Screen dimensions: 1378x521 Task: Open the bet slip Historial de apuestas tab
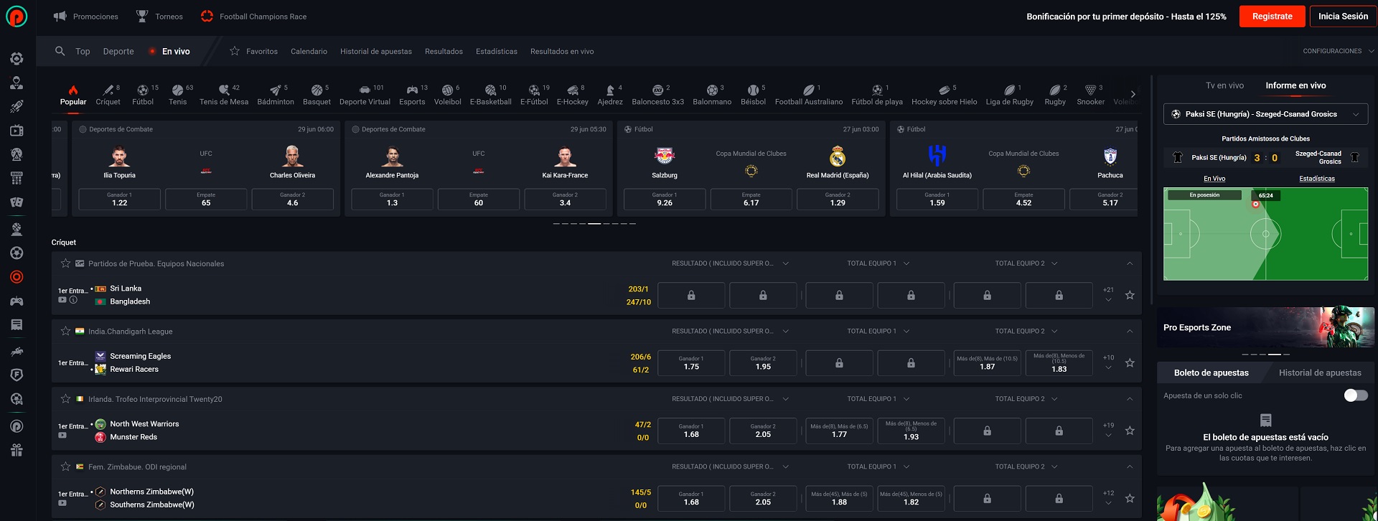pyautogui.click(x=1320, y=372)
